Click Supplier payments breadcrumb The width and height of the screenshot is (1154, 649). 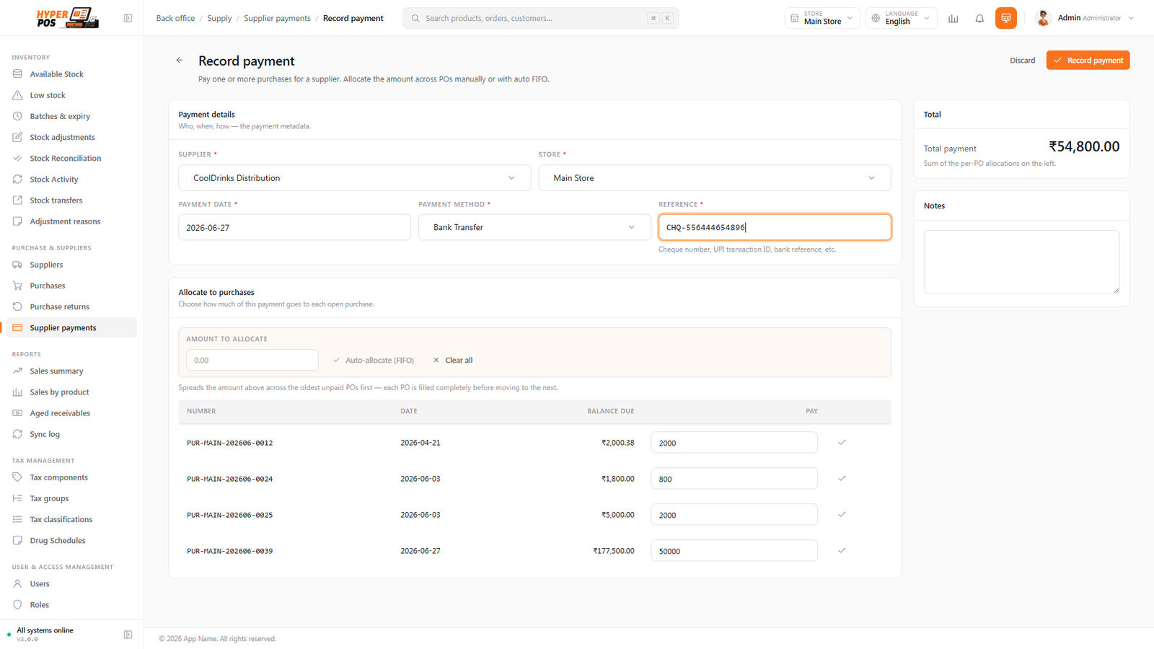click(x=277, y=18)
